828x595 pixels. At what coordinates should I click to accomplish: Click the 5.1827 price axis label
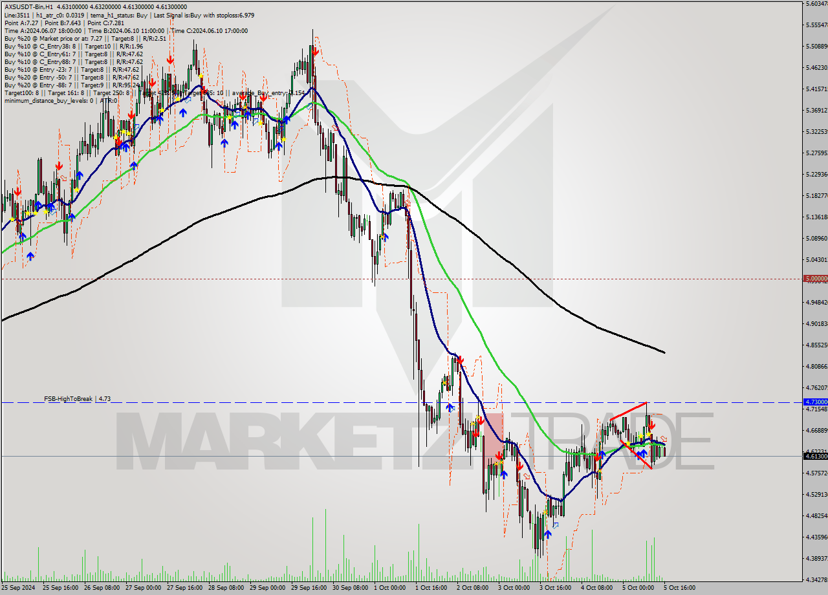click(x=816, y=195)
